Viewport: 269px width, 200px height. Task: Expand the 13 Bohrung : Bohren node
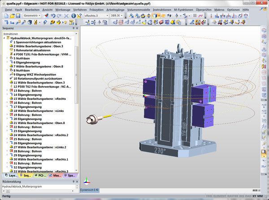point(7,90)
